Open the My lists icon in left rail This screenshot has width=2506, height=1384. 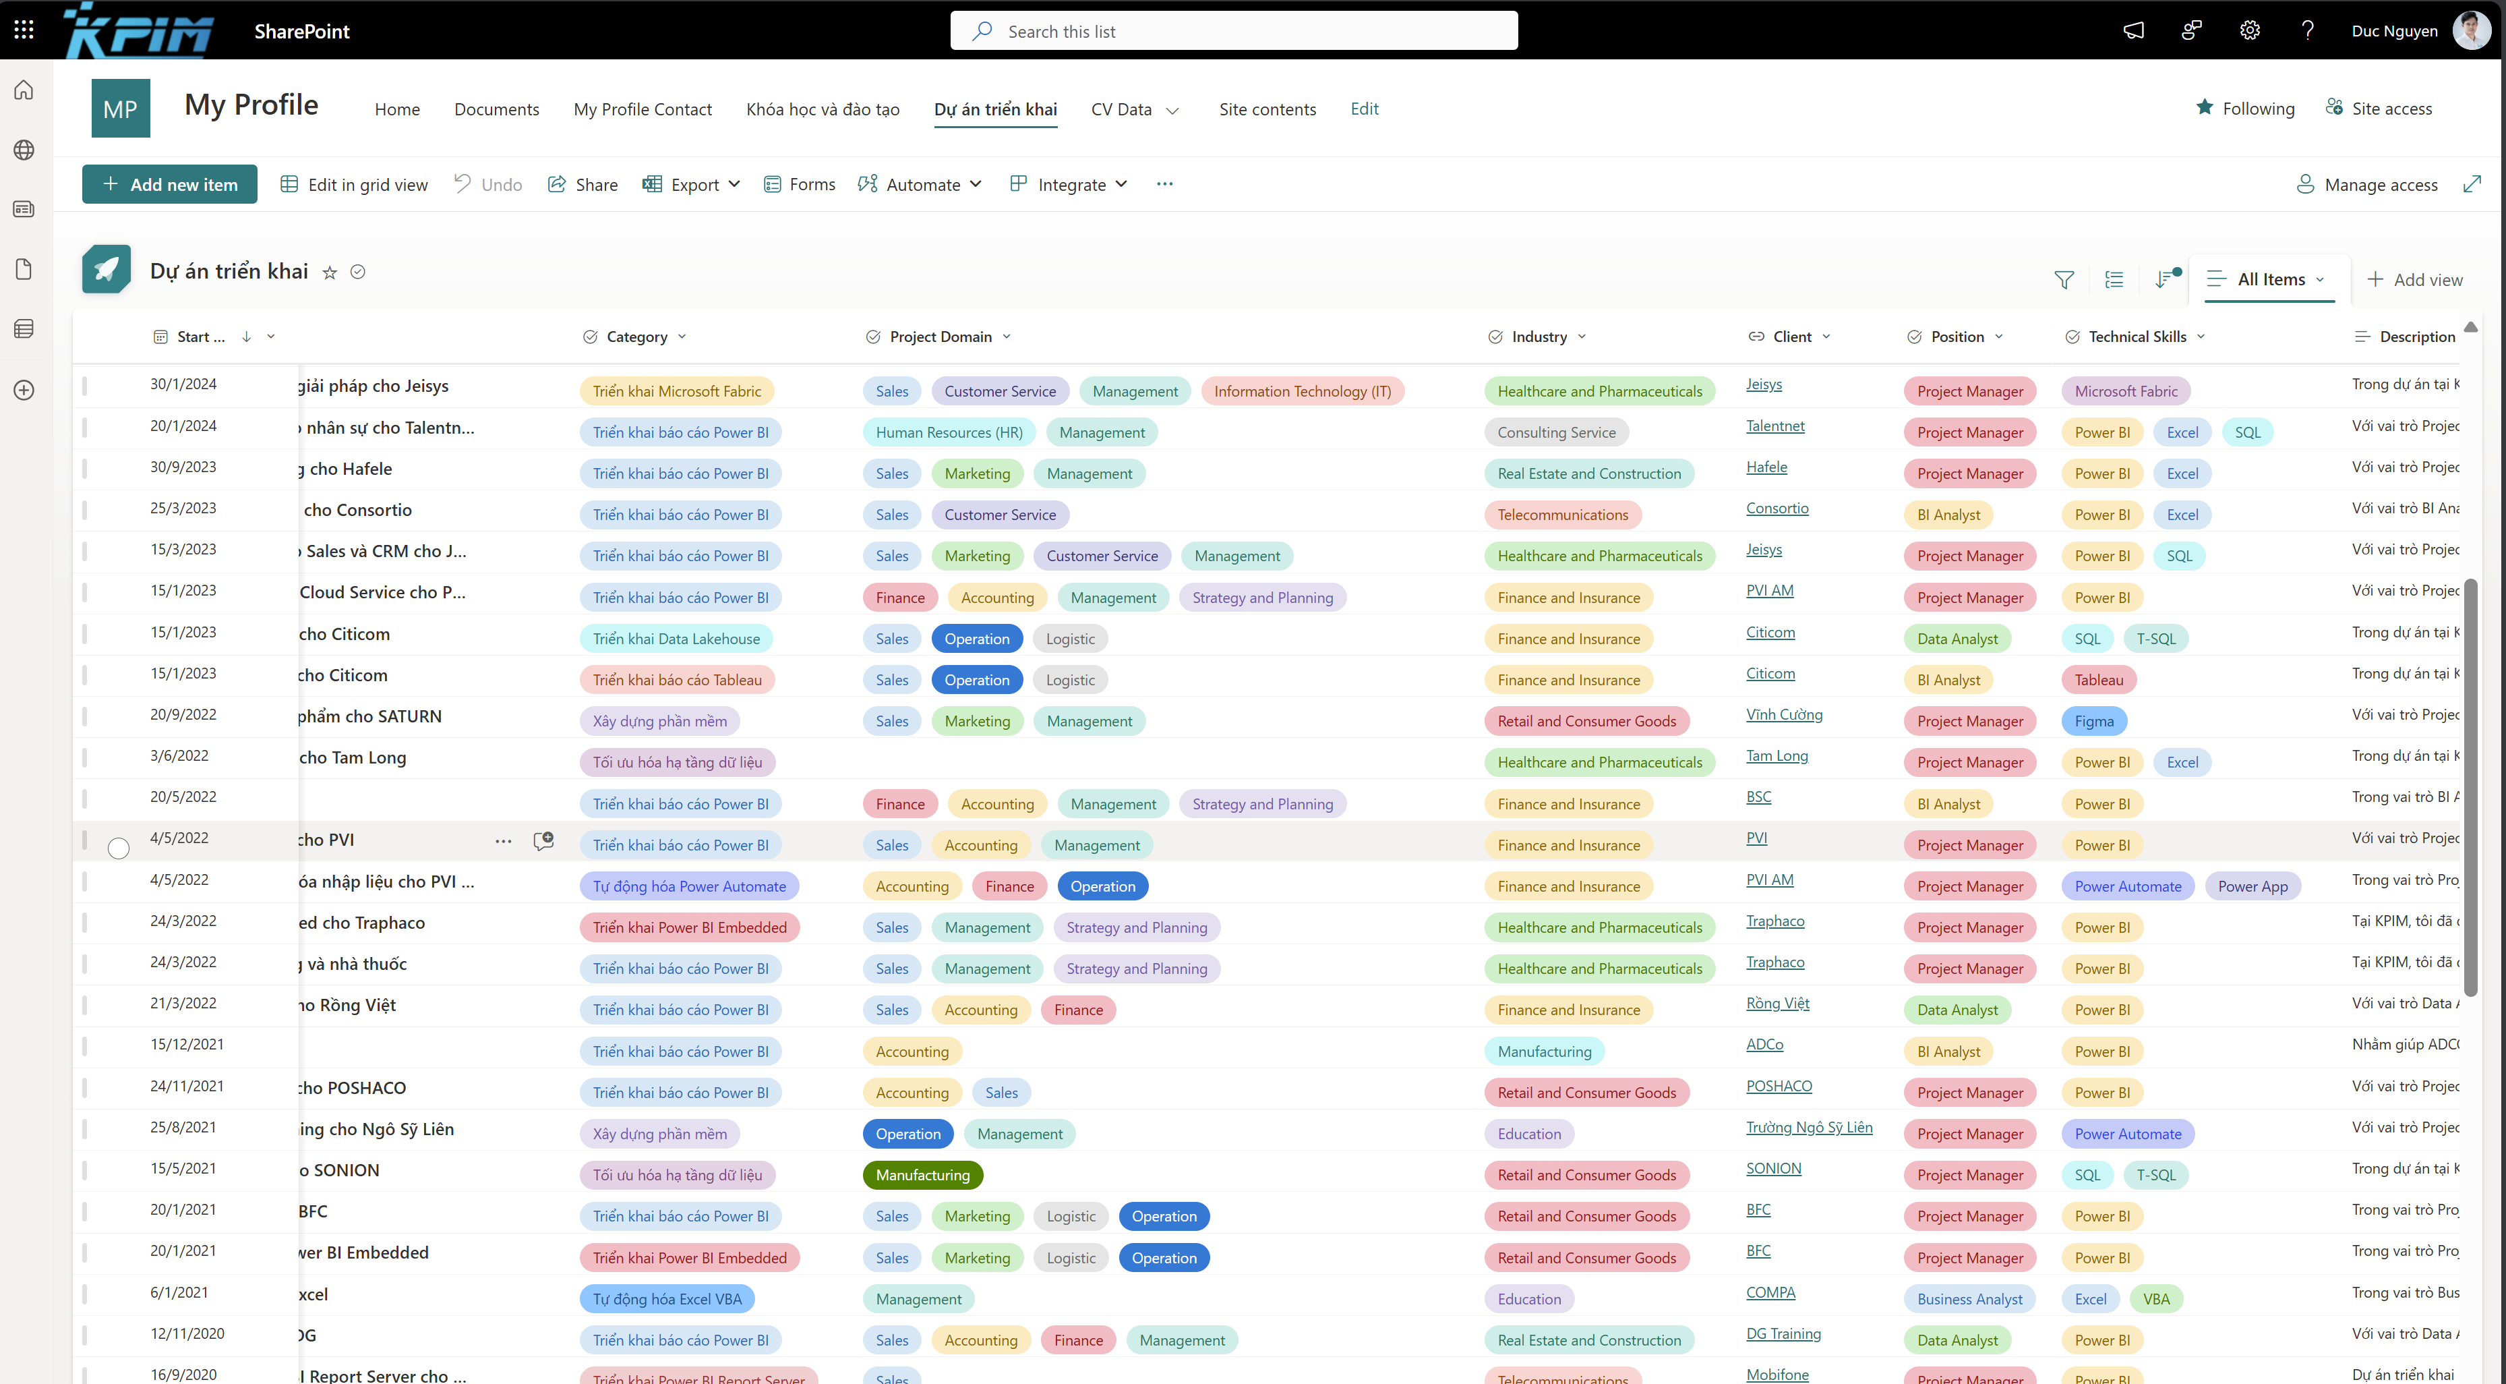coord(24,329)
